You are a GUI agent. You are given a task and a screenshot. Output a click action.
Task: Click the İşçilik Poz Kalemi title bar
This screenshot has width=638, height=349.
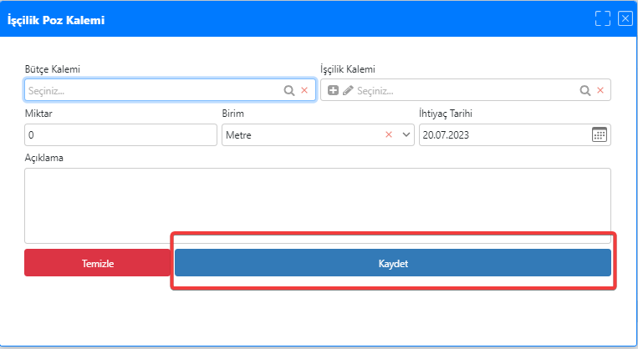[x=293, y=19]
